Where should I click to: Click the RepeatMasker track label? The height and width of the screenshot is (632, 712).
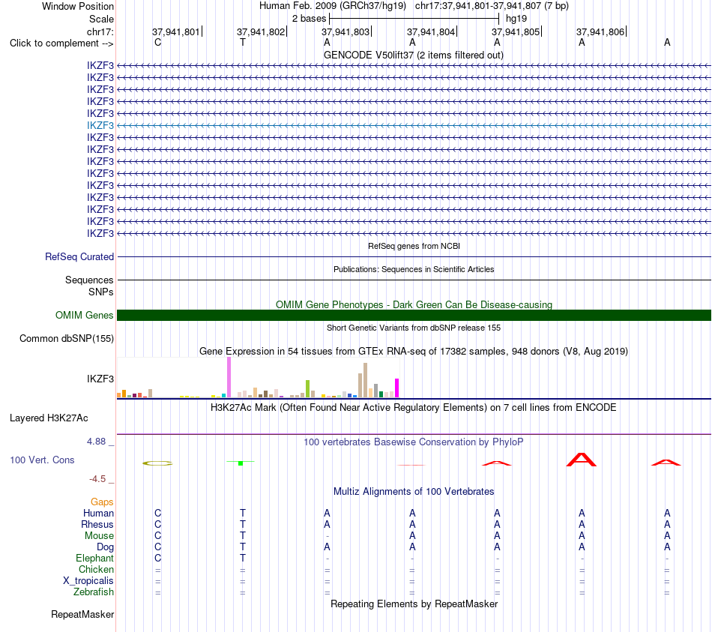click(x=82, y=614)
